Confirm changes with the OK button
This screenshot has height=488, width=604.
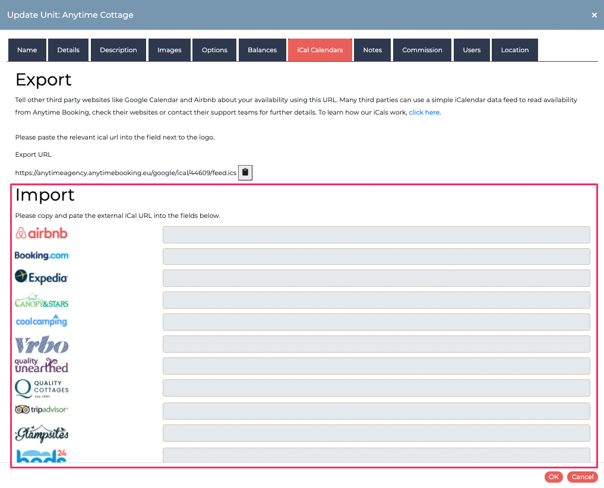pos(554,477)
